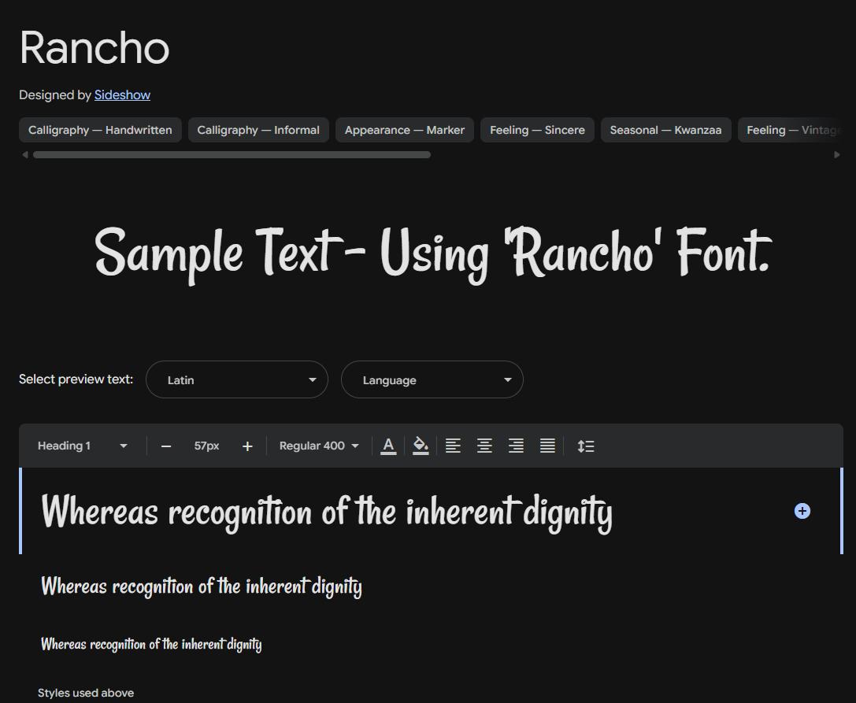
Task: Expand the Heading 1 style dropdown
Action: 83,446
